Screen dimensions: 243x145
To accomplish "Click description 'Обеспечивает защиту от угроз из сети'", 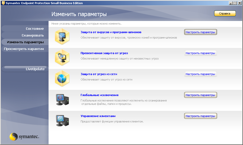I will [x=106, y=79].
